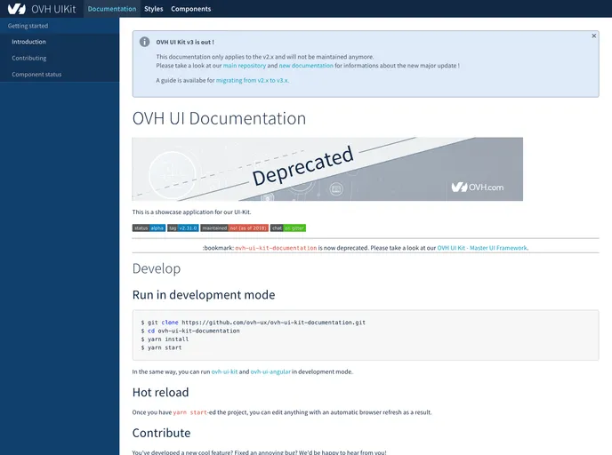Click the Run in development mode heading
The width and height of the screenshot is (612, 455).
pos(204,295)
